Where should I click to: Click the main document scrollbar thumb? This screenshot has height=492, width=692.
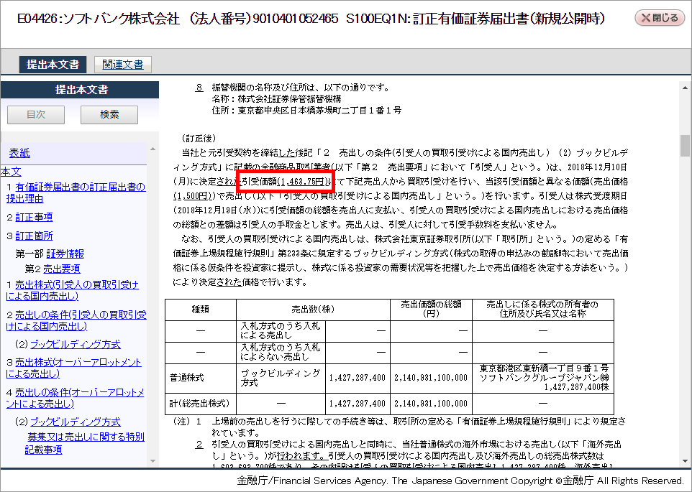[685, 146]
